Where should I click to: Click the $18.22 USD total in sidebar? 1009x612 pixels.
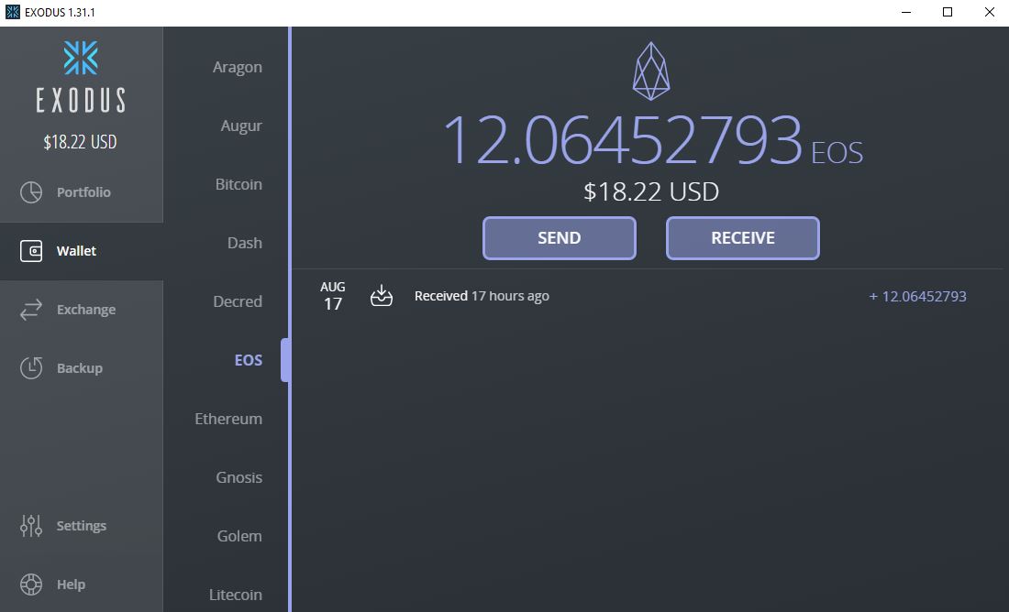pyautogui.click(x=81, y=142)
